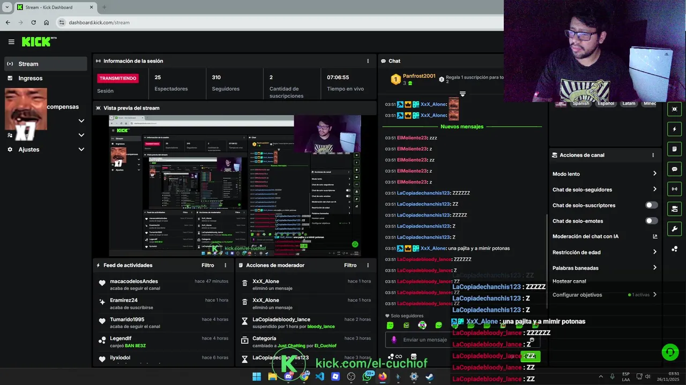Click the store icon below message box
Viewport: 686px width, 385px height.
[x=414, y=357]
